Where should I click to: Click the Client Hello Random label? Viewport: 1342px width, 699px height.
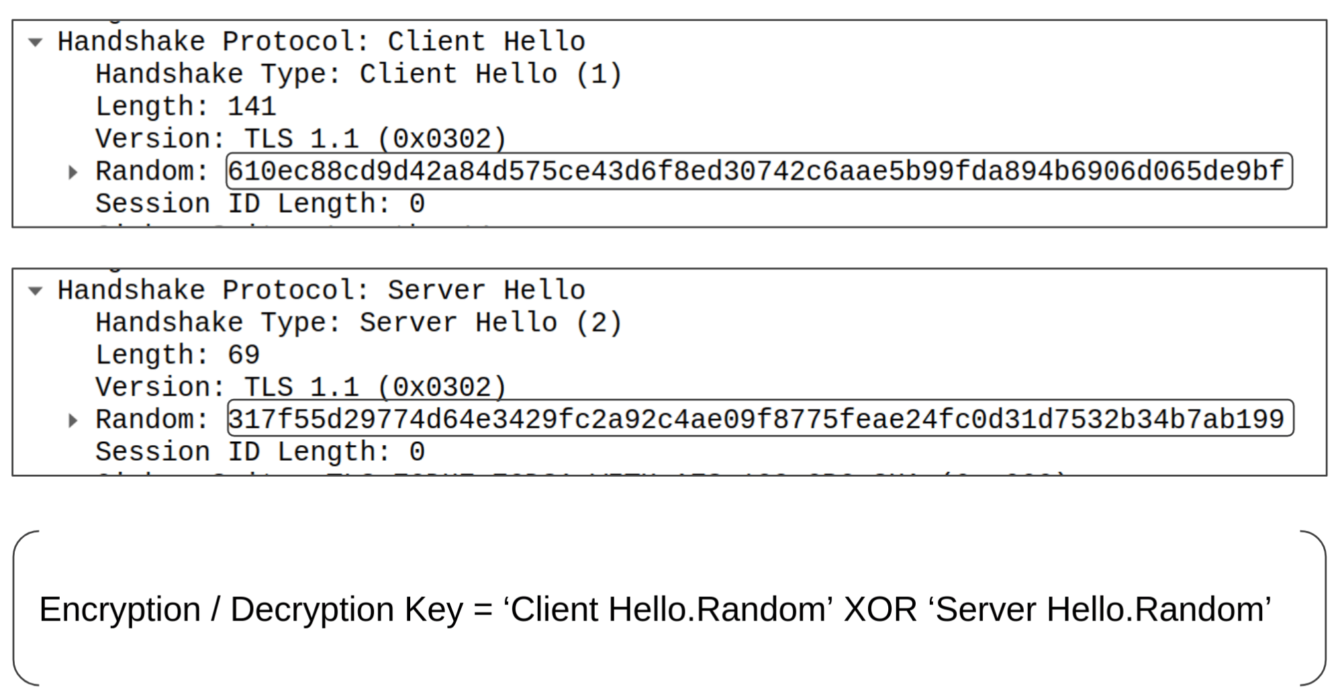pos(152,171)
